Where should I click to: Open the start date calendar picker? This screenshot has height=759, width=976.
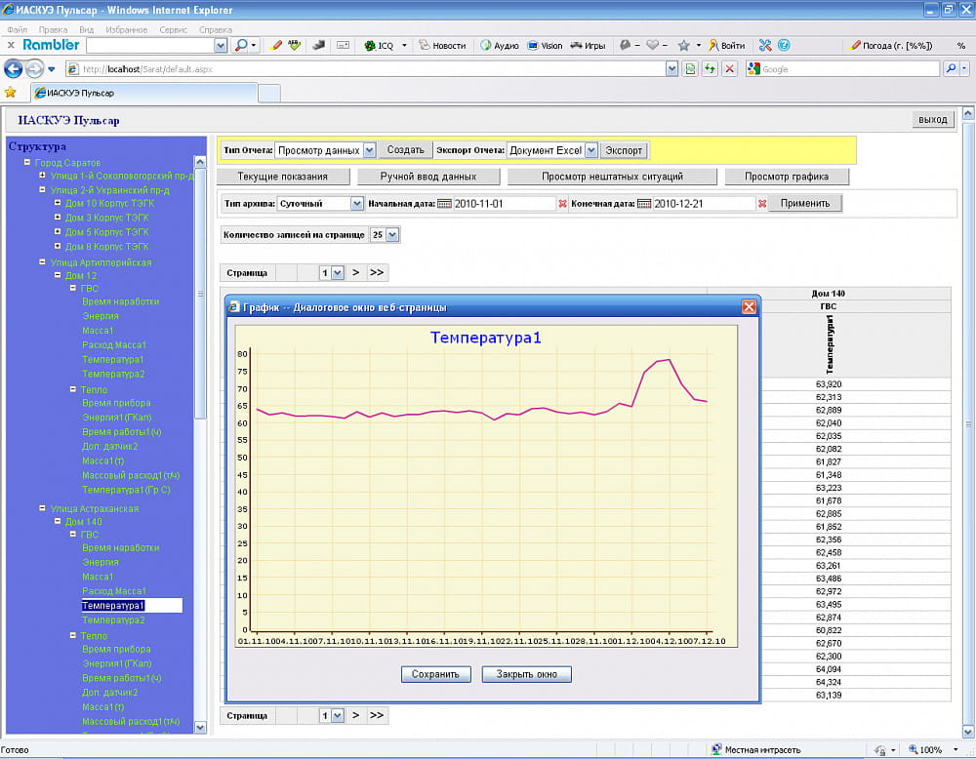click(x=444, y=204)
